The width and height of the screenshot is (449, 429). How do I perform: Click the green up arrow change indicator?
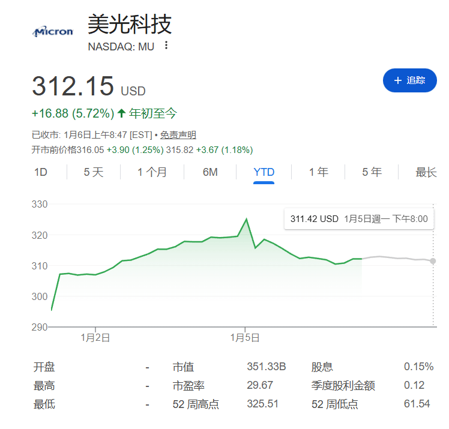(122, 113)
